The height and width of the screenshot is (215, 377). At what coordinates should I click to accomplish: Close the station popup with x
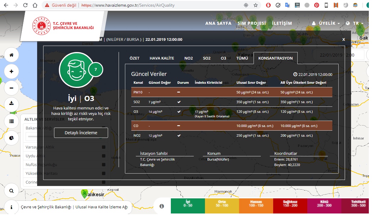[x=343, y=39]
